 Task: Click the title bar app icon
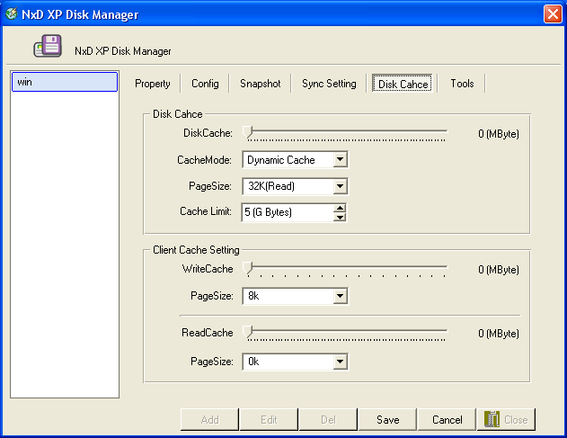(11, 13)
